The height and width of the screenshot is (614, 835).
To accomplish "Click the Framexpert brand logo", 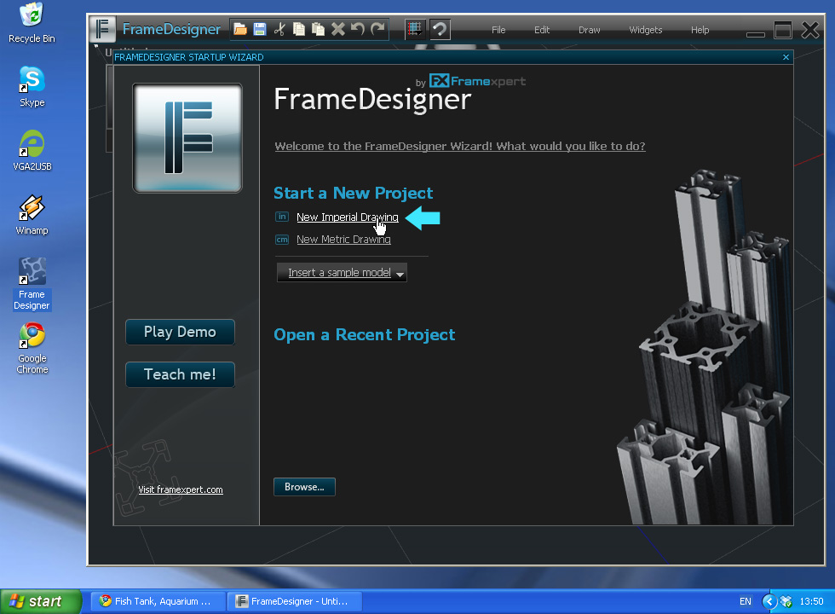I will click(x=477, y=81).
